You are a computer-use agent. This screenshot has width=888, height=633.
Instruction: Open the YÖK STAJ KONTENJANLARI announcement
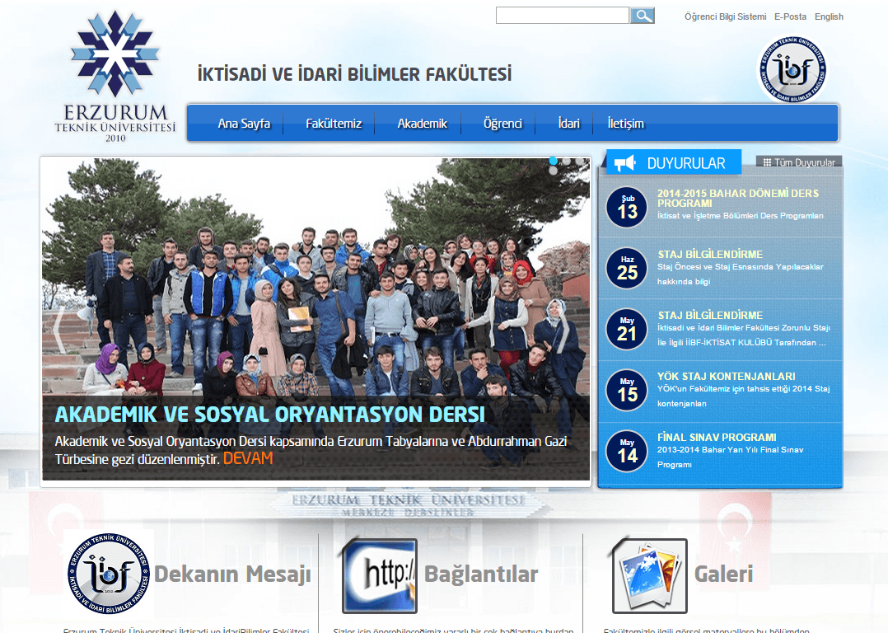tap(726, 377)
